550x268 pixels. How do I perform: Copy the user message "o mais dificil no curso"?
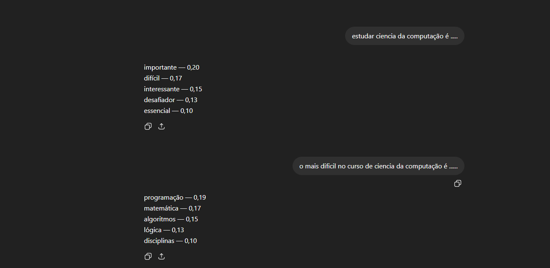click(457, 183)
